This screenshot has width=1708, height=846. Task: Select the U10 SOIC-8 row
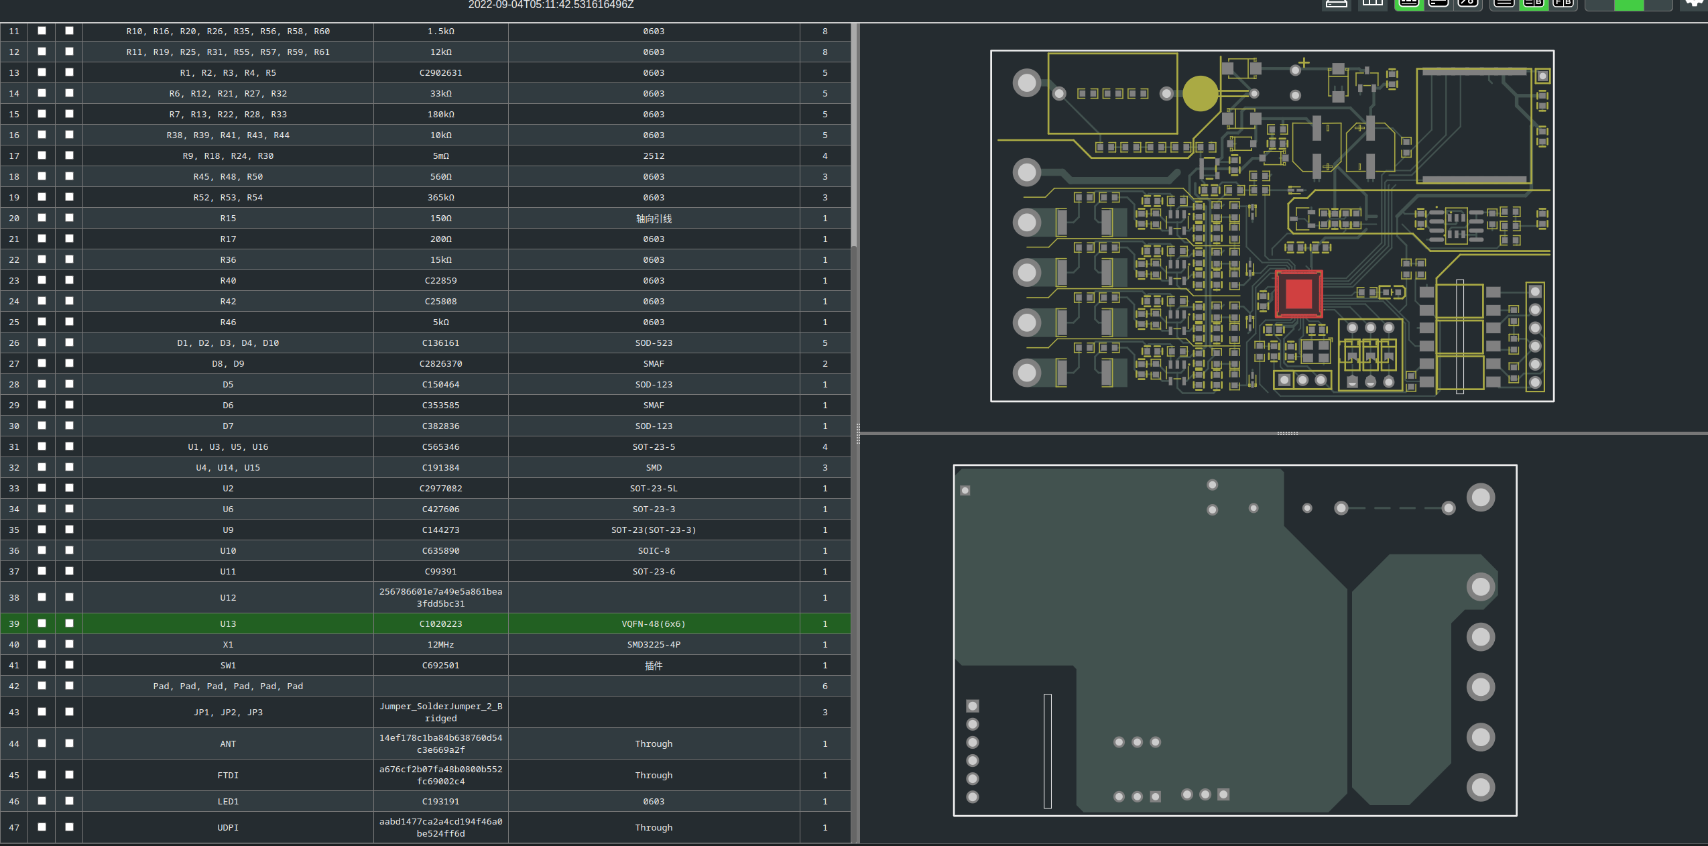pos(228,550)
